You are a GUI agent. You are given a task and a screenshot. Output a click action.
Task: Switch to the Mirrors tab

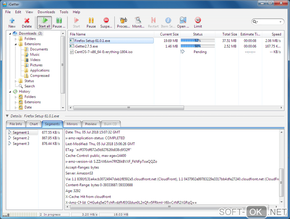[72, 124]
